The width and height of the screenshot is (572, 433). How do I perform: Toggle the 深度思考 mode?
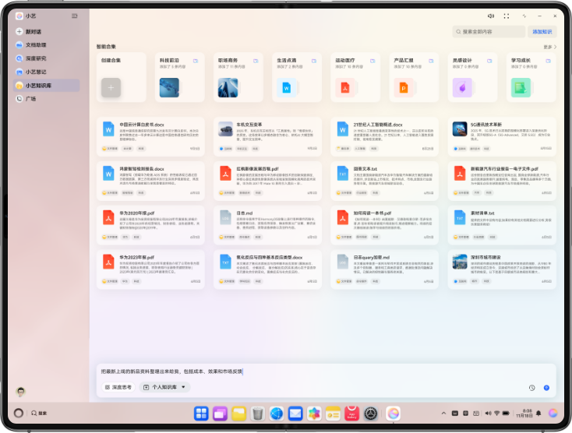[118, 387]
